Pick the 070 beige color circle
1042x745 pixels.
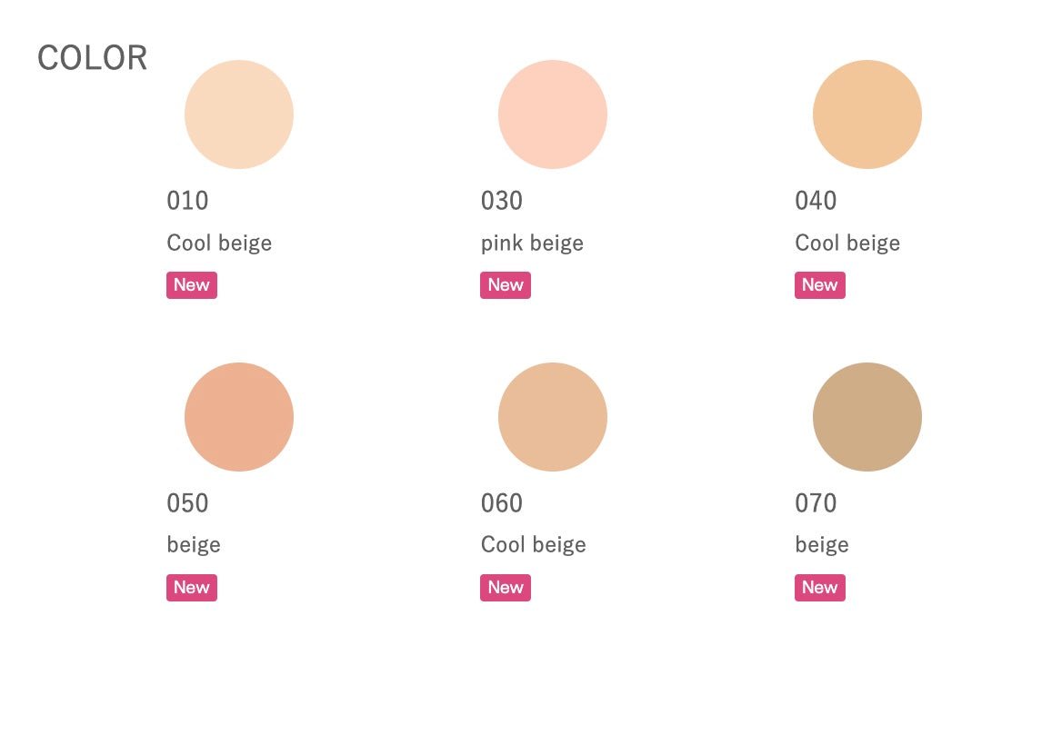(867, 417)
